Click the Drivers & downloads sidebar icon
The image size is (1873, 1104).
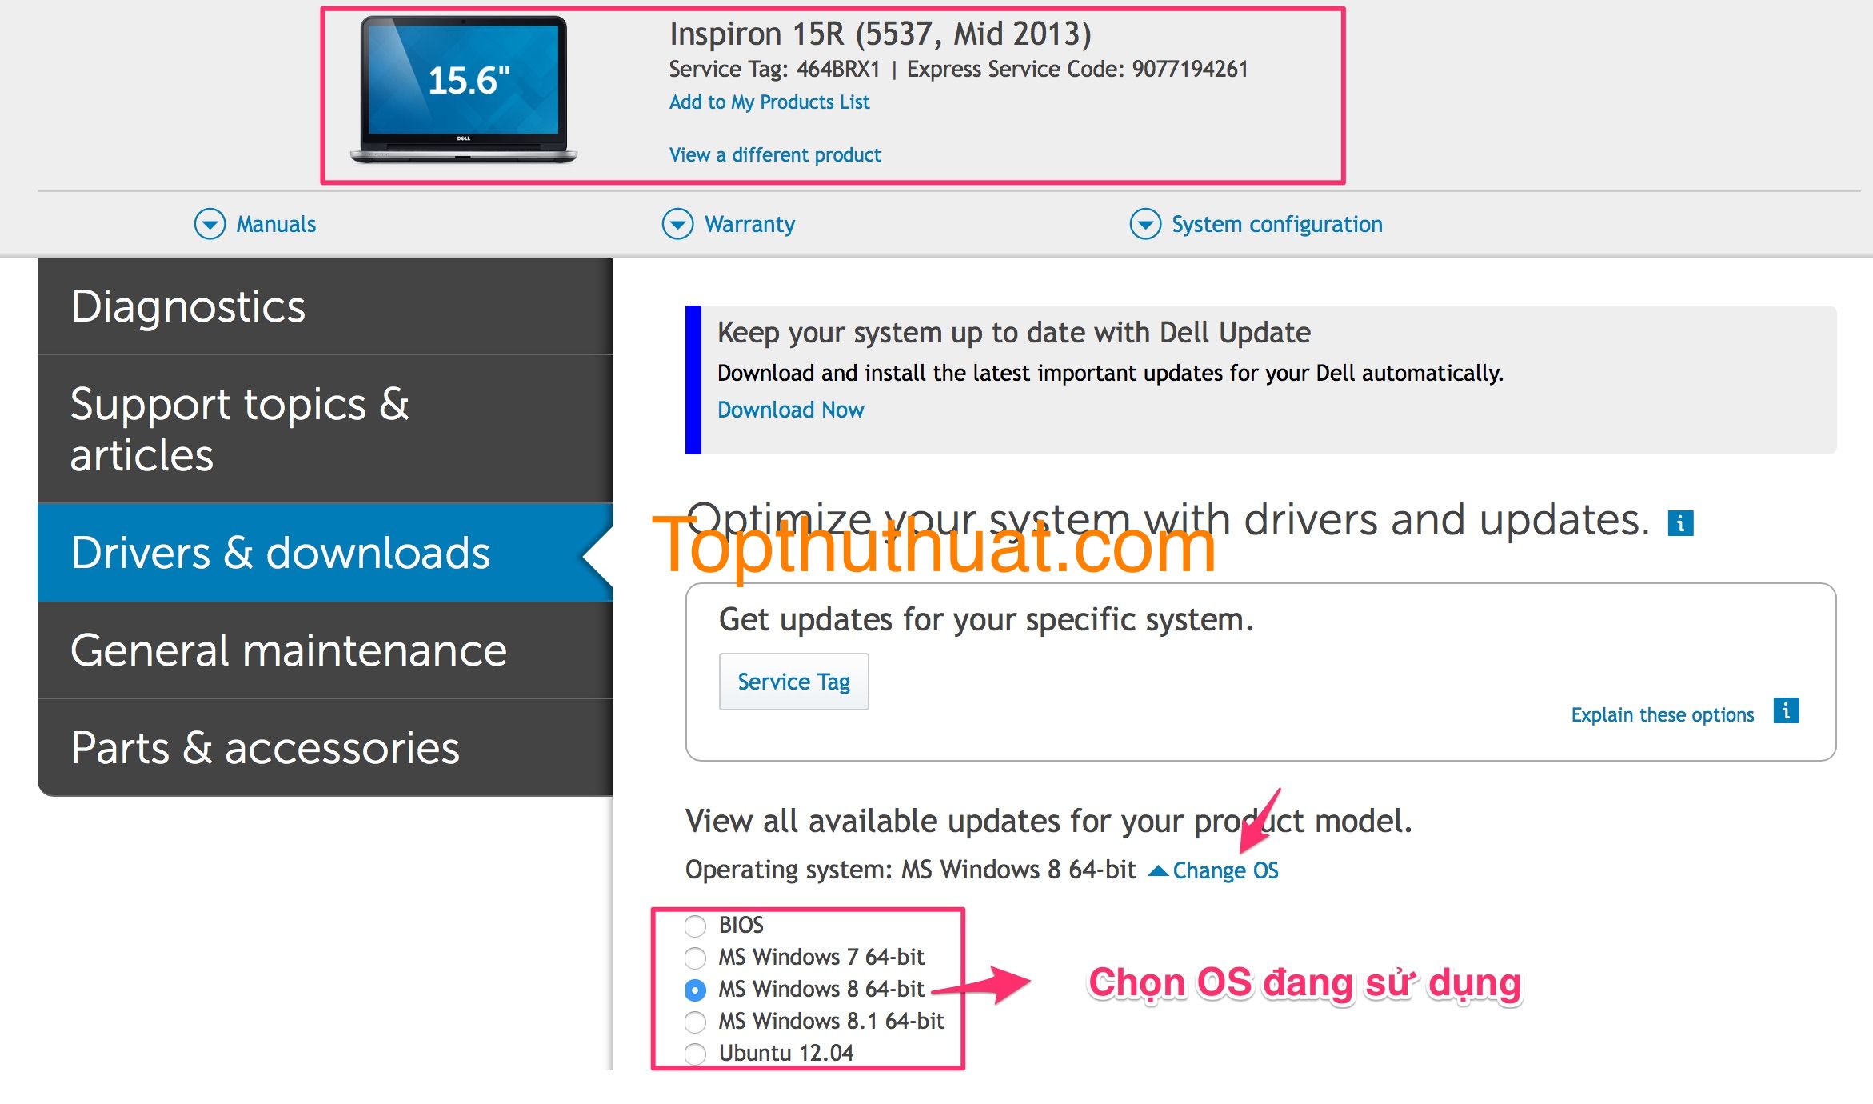pyautogui.click(x=282, y=554)
